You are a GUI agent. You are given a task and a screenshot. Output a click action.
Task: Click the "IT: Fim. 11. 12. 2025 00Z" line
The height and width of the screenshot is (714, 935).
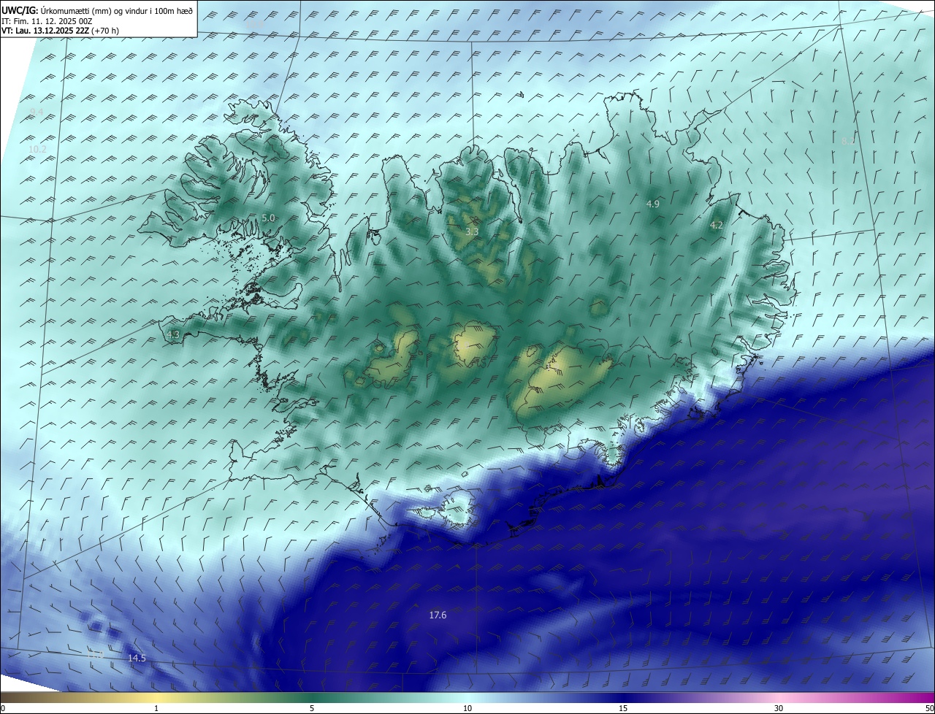[46, 21]
